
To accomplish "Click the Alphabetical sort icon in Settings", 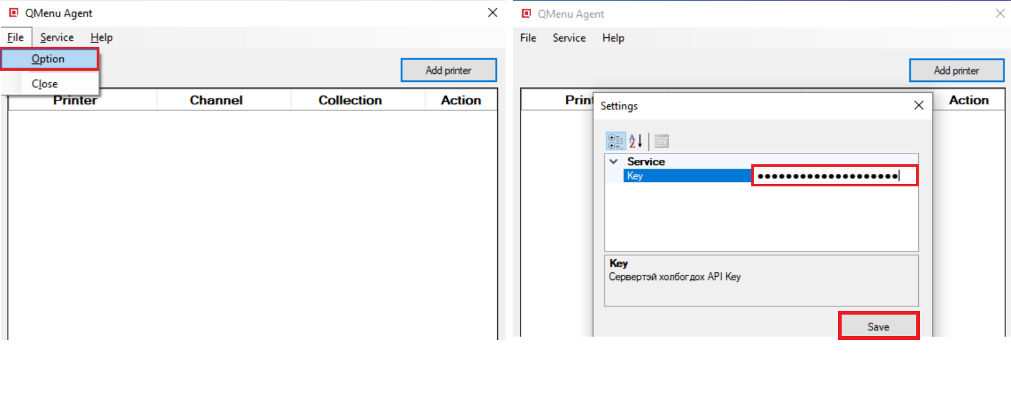I will (x=636, y=141).
